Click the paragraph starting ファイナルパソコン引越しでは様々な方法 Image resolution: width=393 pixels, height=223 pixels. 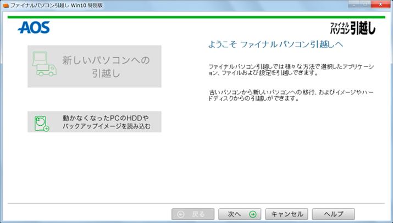[291, 70]
